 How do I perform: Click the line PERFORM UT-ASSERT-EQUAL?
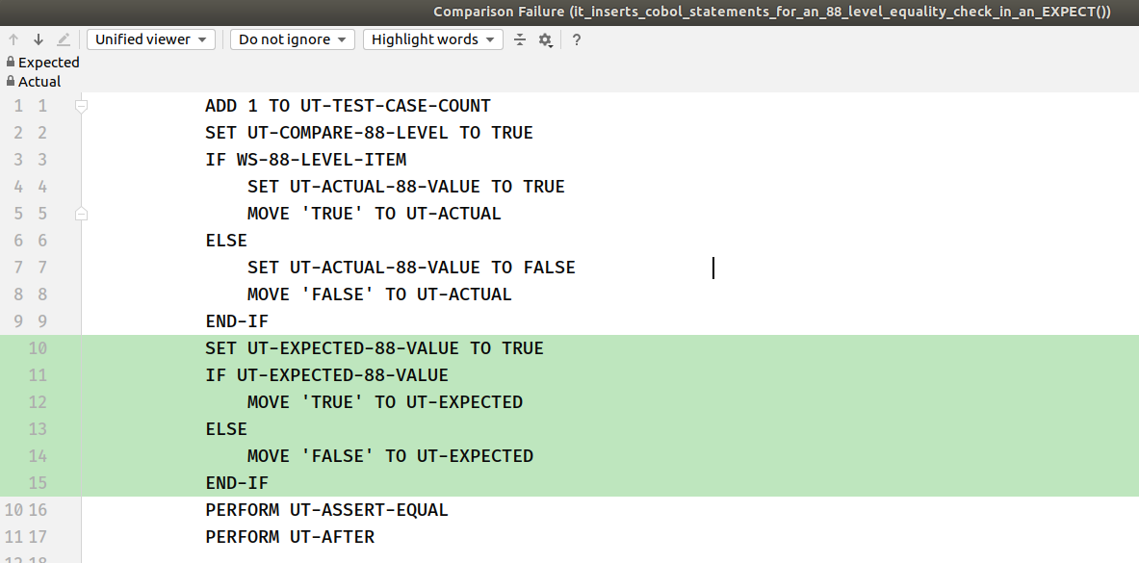click(x=326, y=509)
